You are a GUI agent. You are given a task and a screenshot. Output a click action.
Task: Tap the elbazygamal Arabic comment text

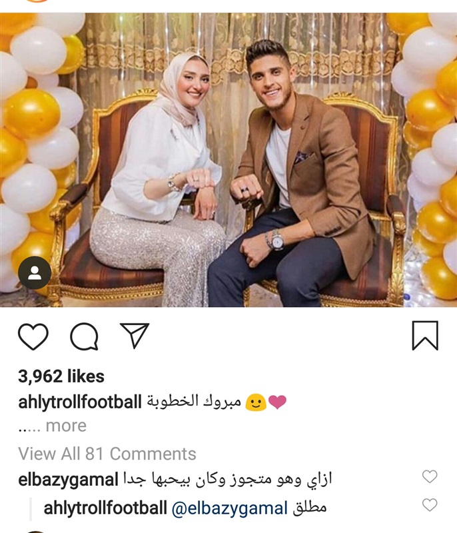point(227,480)
